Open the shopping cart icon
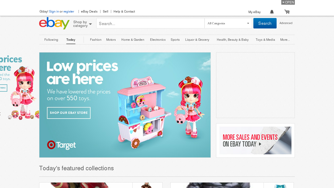 (x=287, y=12)
